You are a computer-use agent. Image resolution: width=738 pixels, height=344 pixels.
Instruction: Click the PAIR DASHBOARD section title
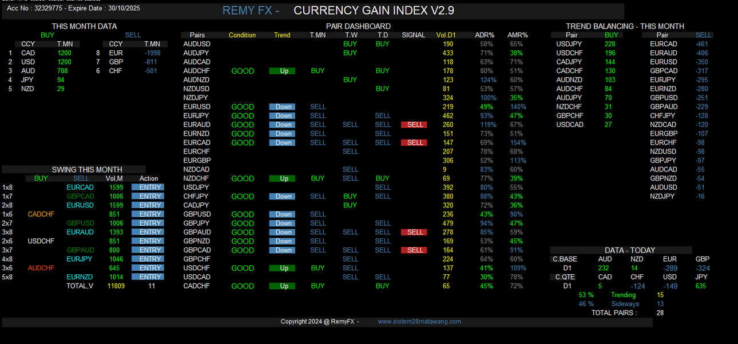pyautogui.click(x=359, y=26)
